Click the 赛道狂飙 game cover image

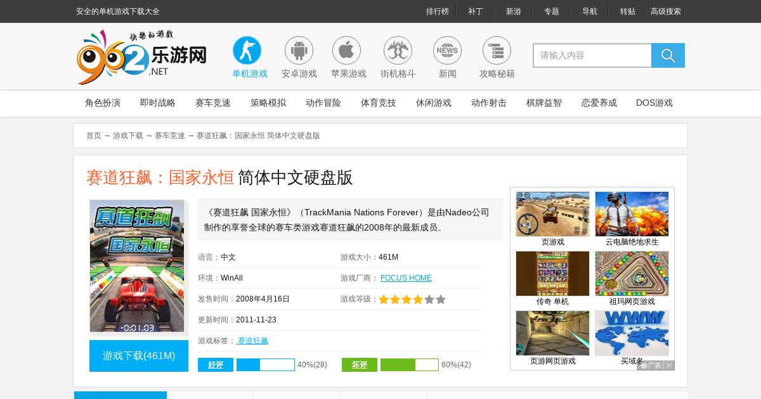(138, 267)
